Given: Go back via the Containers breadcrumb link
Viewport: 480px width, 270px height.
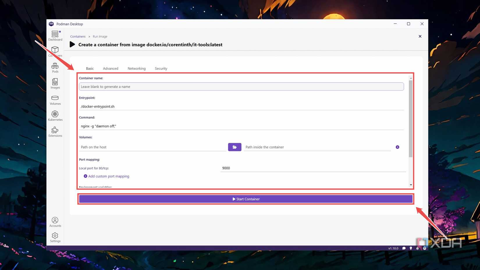Looking at the screenshot, I should (x=78, y=36).
